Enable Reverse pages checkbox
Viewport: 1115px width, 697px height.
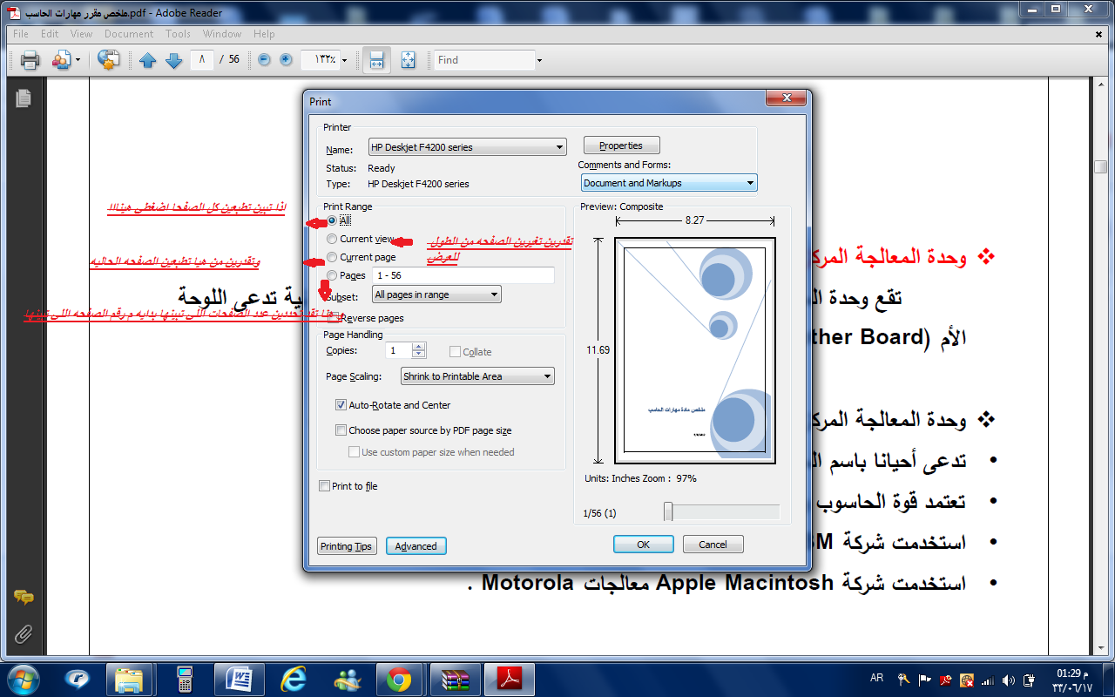pyautogui.click(x=333, y=318)
